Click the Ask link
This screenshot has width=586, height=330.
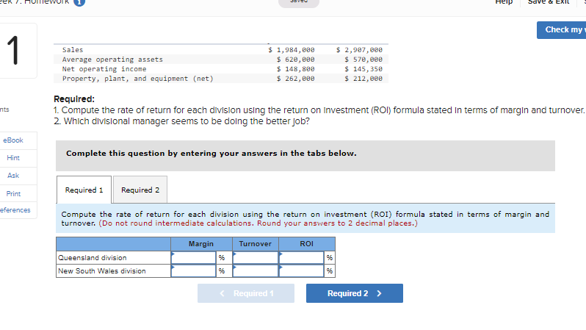coord(13,176)
